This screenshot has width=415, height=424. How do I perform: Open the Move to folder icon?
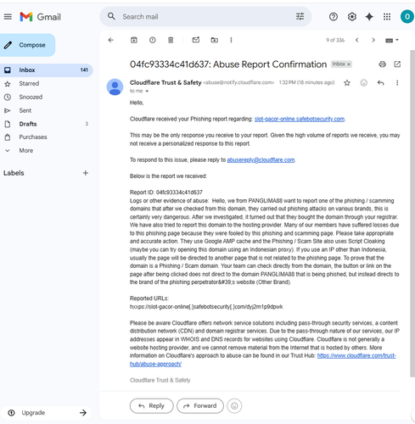(215, 40)
